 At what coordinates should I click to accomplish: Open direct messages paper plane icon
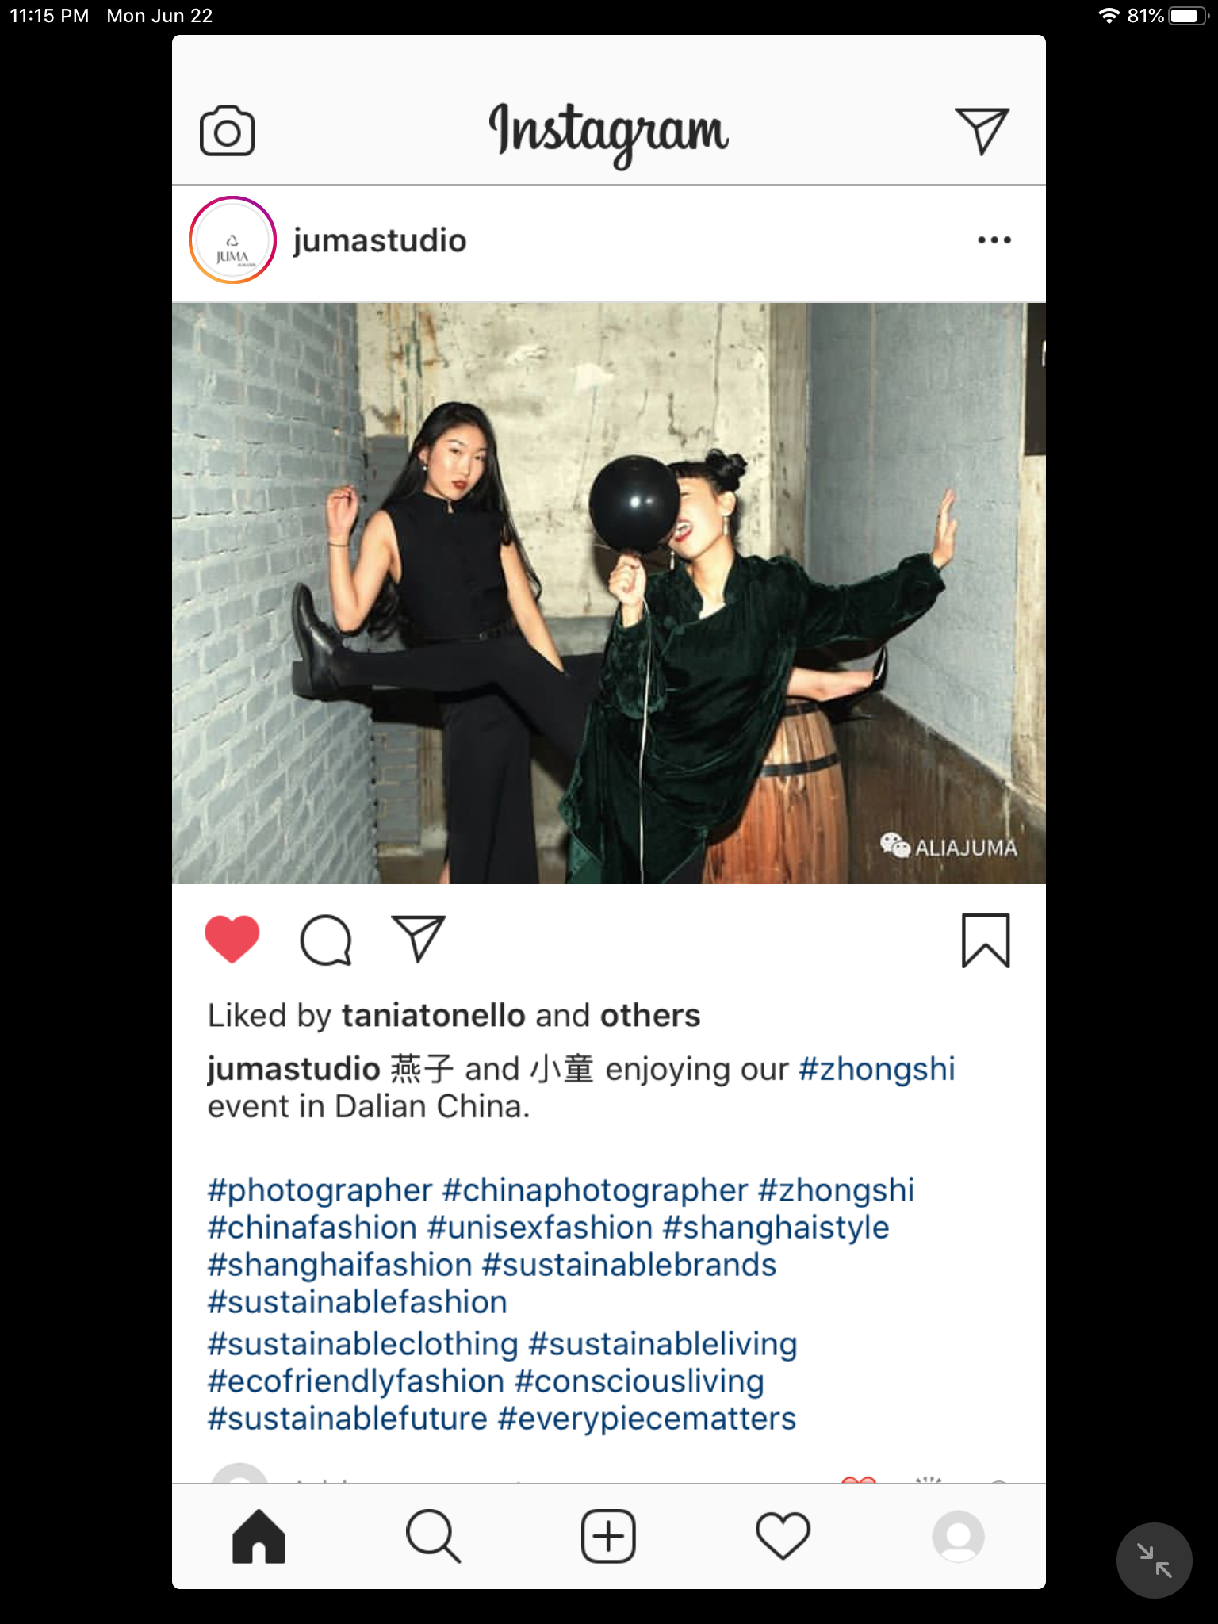click(982, 131)
